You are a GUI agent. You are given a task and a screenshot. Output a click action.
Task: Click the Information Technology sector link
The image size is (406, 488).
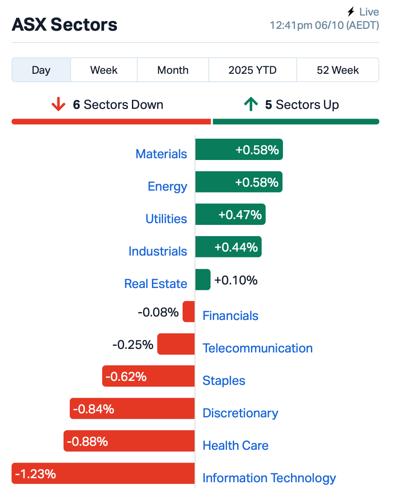click(269, 478)
